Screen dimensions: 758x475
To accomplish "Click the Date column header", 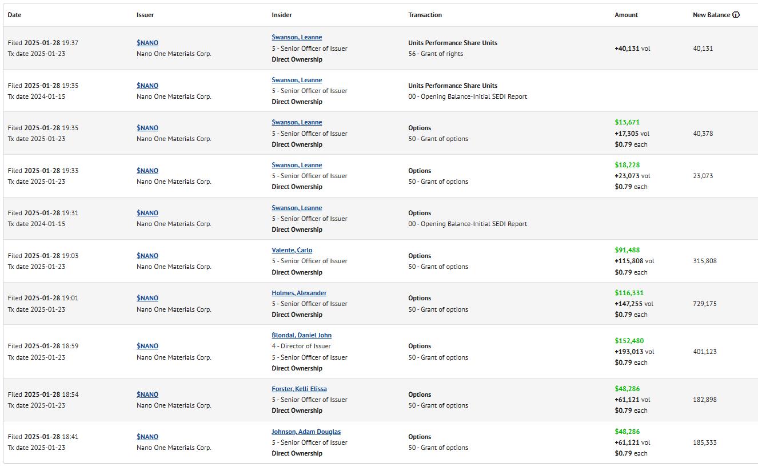I will pos(14,15).
